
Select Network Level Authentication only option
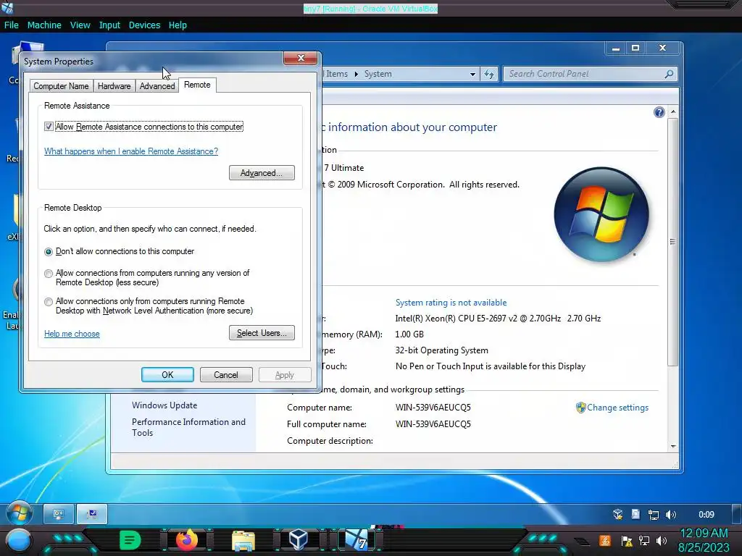coord(49,302)
